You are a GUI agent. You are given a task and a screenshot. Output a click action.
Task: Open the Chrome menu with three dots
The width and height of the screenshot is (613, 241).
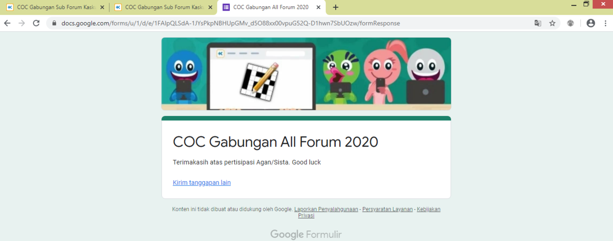(605, 23)
